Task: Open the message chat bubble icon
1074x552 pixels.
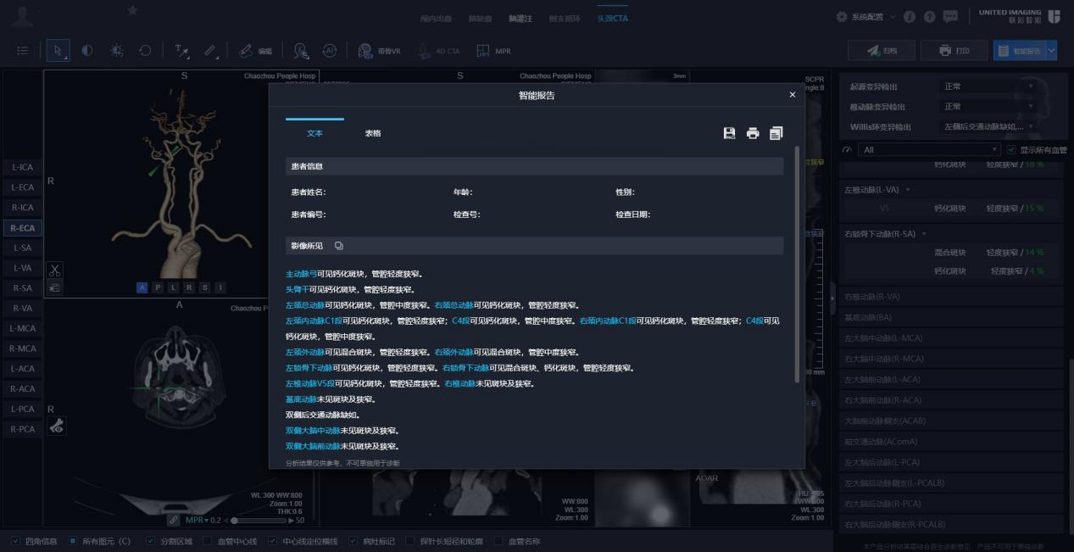Action: 950,17
